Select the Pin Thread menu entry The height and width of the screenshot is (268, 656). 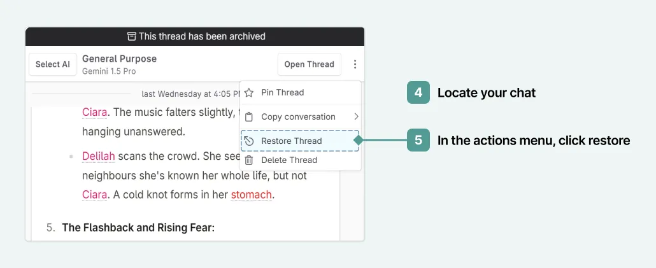click(x=282, y=92)
